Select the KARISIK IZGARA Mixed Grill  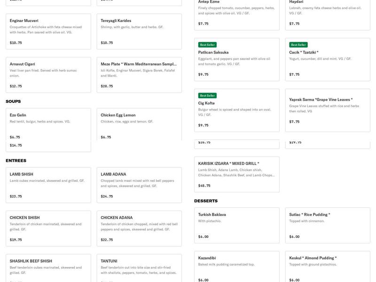click(236, 174)
